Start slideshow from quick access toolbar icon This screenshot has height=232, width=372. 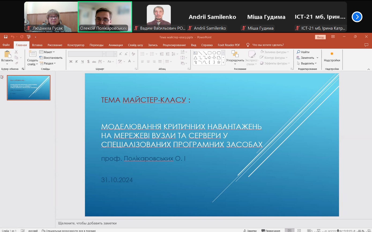click(29, 37)
